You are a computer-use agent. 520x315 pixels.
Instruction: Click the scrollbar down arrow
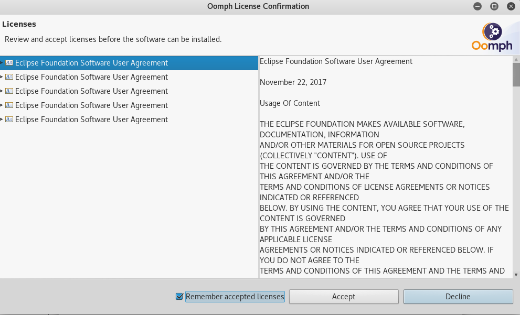coord(515,274)
